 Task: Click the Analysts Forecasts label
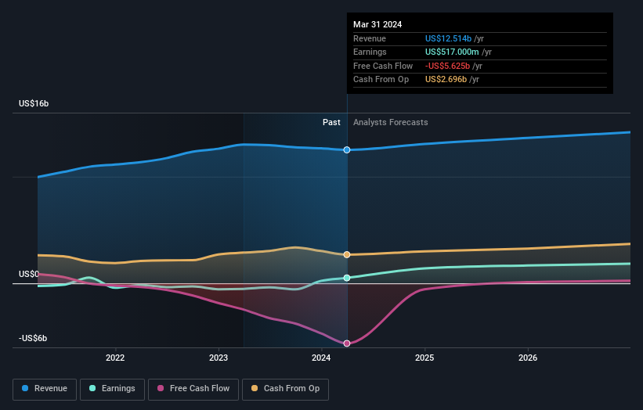390,122
